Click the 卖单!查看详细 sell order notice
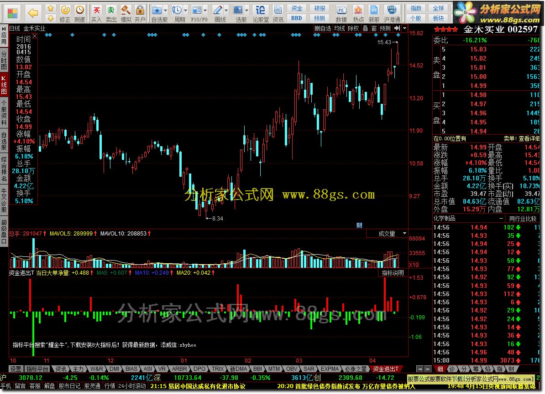Image resolution: width=545 pixels, height=394 pixels. tap(521, 138)
